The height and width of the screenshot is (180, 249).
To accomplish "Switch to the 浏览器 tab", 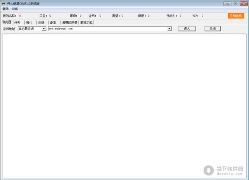I will [7, 22].
